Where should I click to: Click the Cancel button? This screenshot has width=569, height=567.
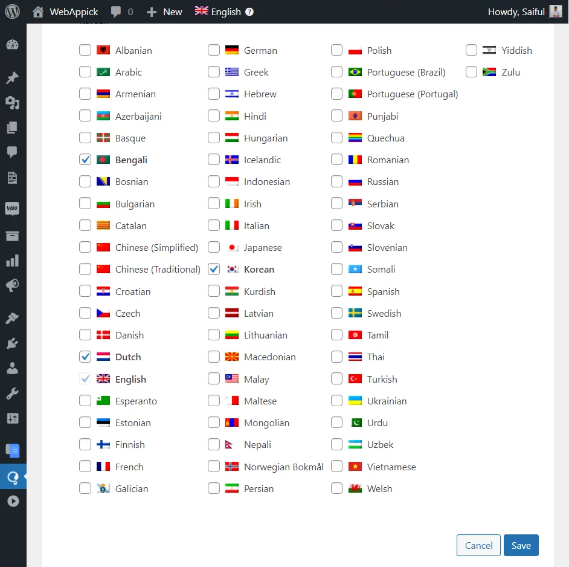tap(478, 545)
